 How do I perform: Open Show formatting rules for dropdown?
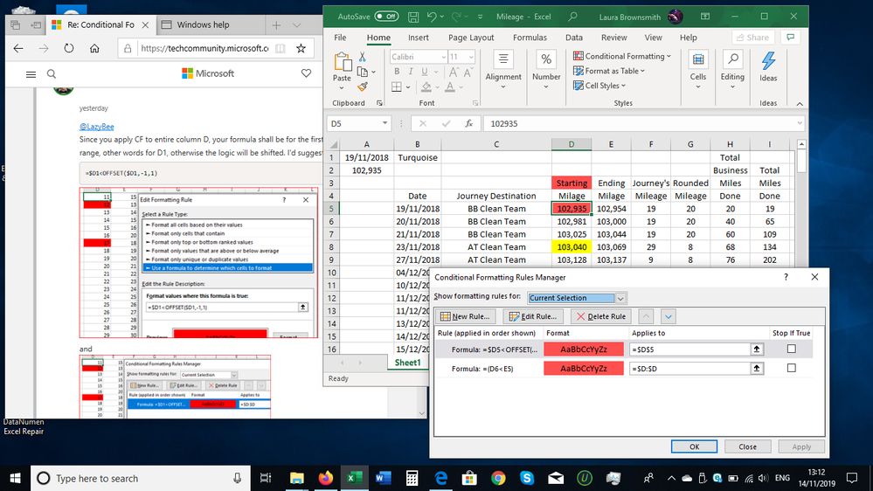(x=620, y=298)
